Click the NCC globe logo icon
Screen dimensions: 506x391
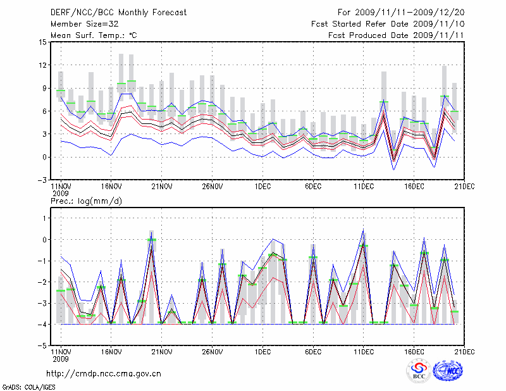click(x=448, y=371)
